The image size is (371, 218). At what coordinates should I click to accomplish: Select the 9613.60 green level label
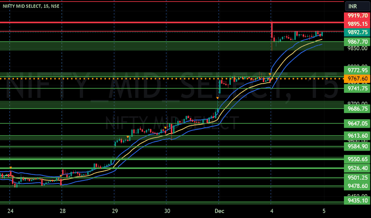point(357,136)
